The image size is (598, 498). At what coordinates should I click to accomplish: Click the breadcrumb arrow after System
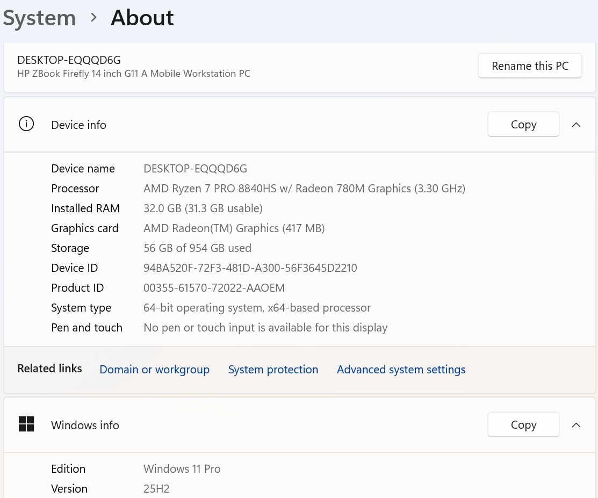[x=93, y=18]
